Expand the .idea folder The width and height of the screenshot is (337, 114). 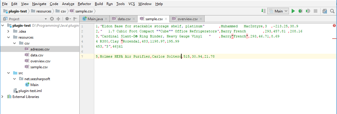click(8, 31)
